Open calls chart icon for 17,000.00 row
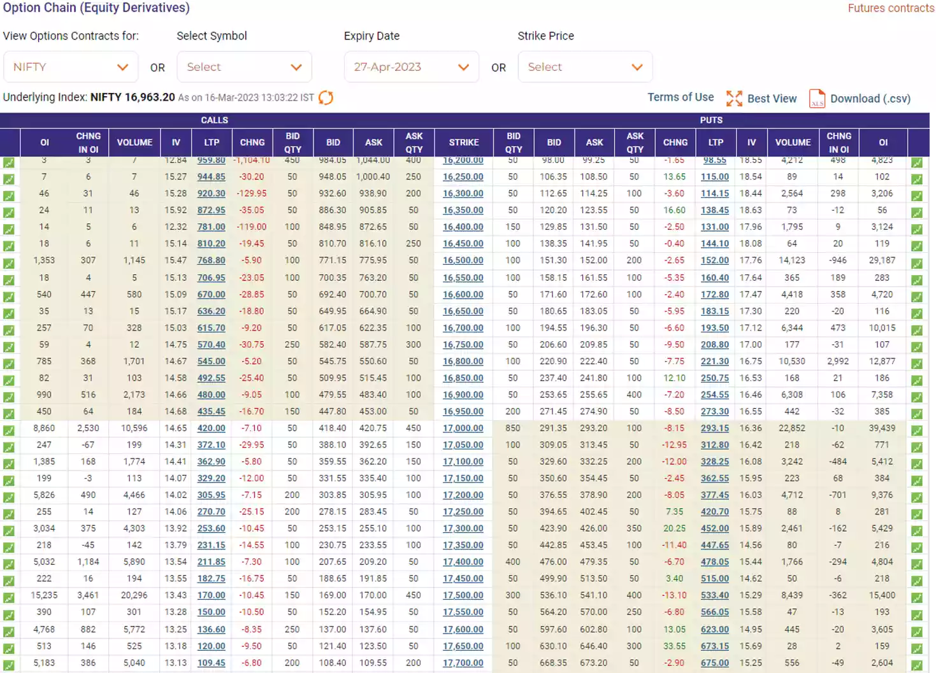This screenshot has width=936, height=673. pos(9,430)
